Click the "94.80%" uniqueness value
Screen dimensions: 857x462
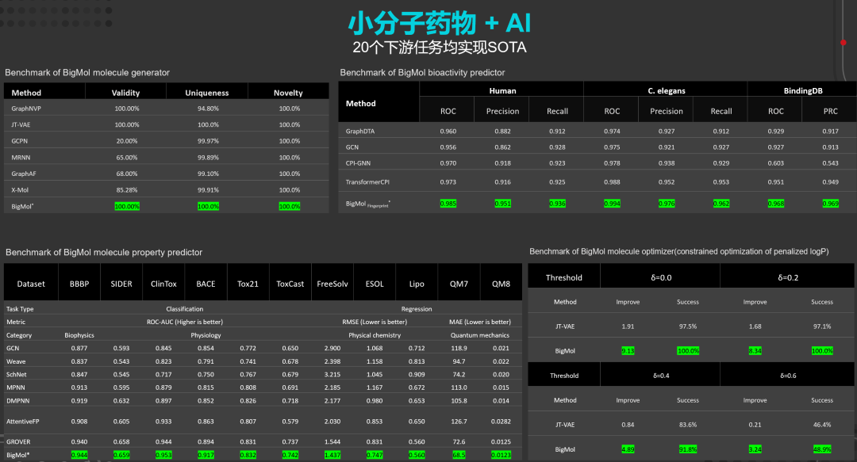(x=208, y=109)
